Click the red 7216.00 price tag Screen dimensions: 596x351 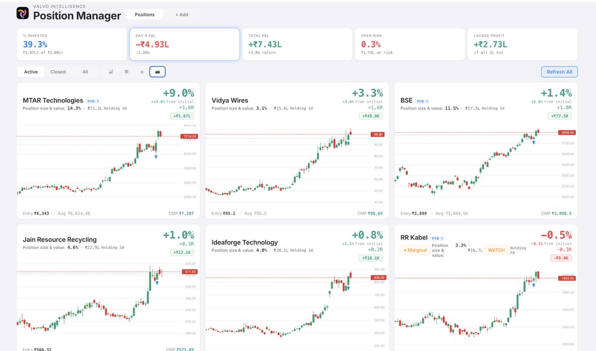coord(189,136)
